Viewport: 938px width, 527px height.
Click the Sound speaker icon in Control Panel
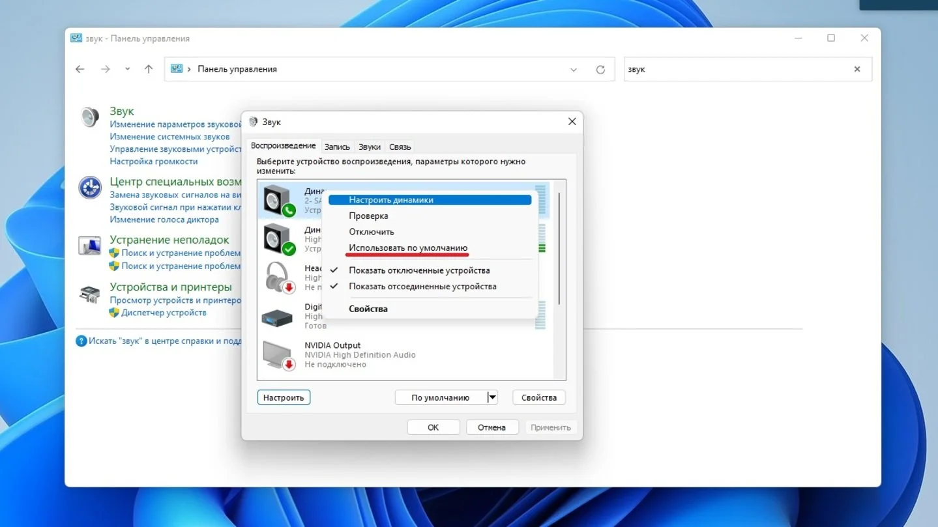pos(89,117)
